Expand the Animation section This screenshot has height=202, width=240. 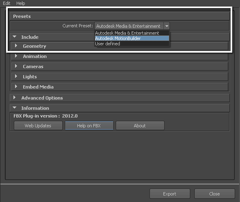[x=16, y=56]
